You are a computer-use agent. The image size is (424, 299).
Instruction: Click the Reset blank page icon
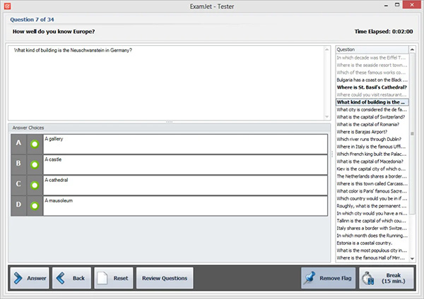(x=102, y=278)
